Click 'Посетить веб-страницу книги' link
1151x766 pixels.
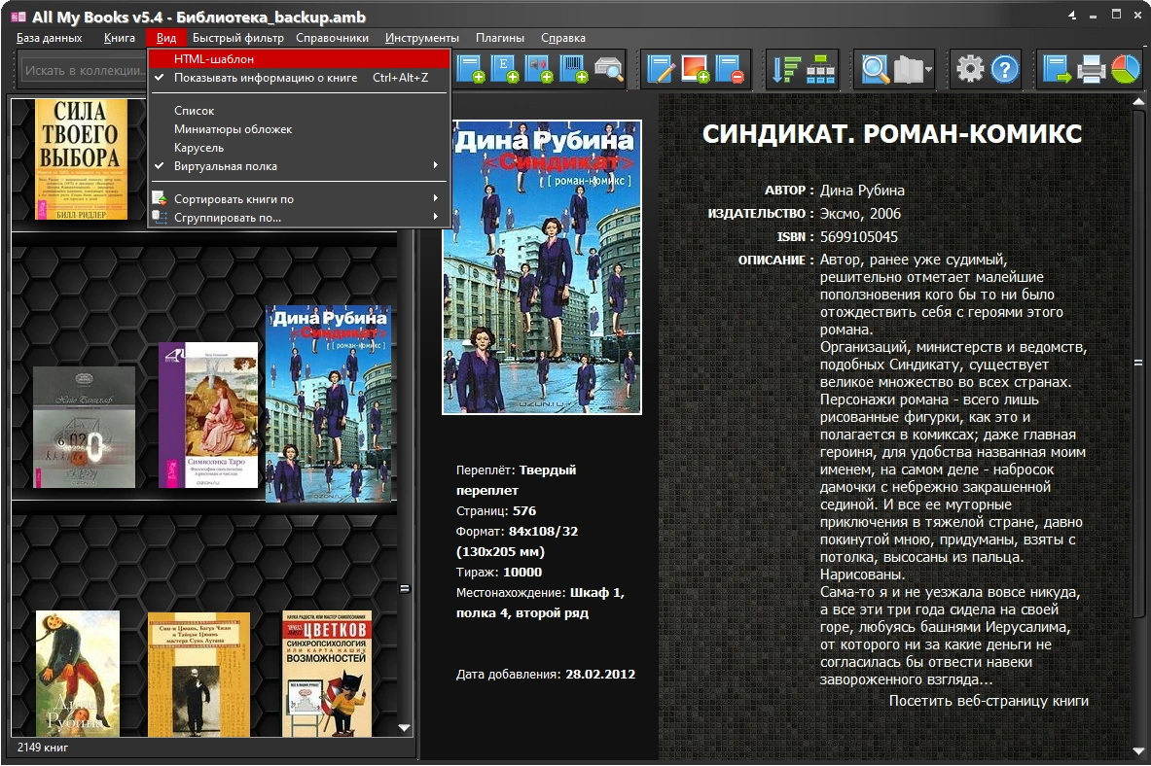[x=989, y=701]
